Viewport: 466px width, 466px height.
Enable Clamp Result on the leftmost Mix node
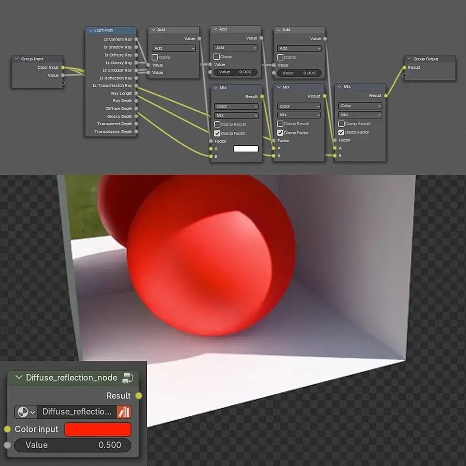click(x=217, y=124)
